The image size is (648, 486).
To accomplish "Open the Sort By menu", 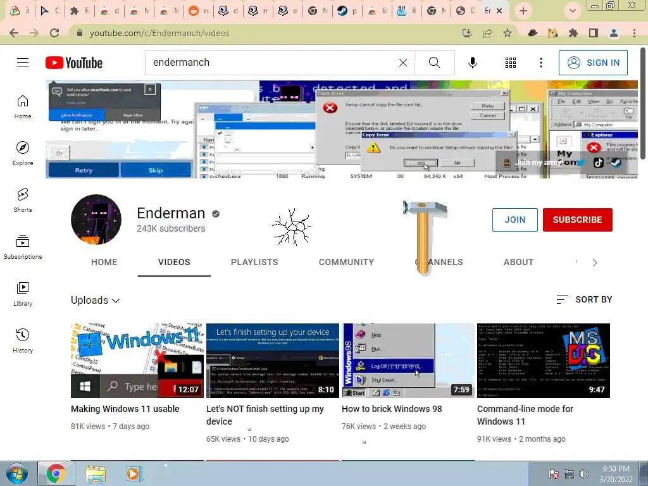I will 584,299.
